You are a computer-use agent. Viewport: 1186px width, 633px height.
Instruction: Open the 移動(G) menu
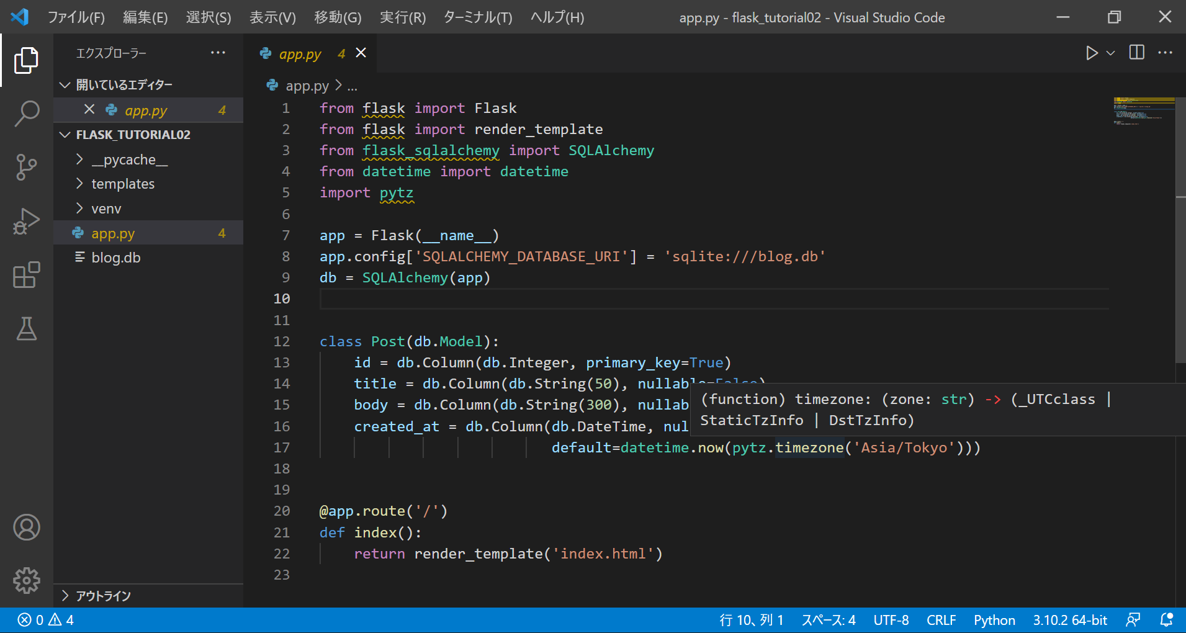pyautogui.click(x=338, y=17)
